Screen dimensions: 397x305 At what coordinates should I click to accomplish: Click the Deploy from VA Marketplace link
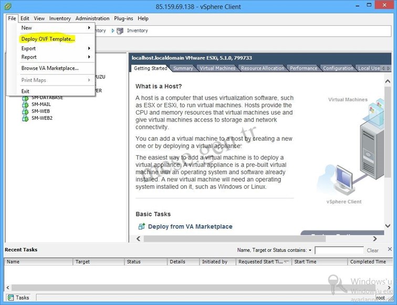click(x=190, y=227)
